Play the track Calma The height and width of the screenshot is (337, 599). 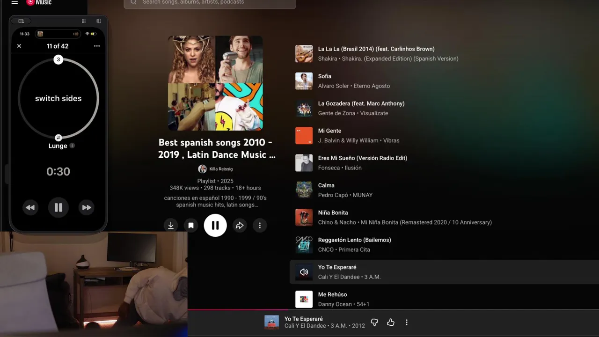(x=326, y=185)
